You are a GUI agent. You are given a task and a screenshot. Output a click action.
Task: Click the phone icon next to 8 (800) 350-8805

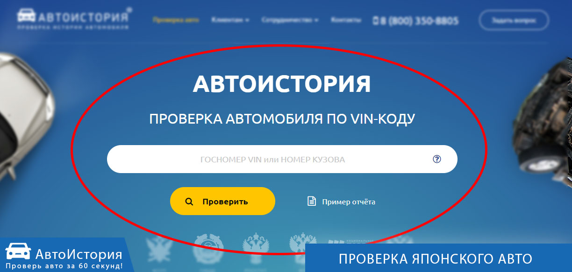click(376, 21)
